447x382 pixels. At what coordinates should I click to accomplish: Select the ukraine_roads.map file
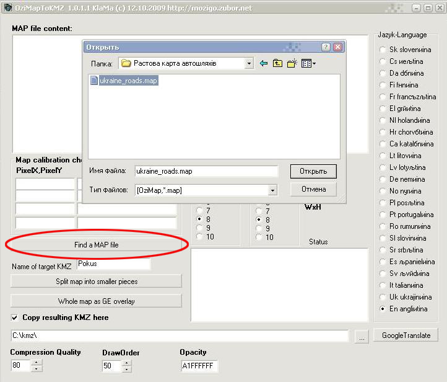128,81
